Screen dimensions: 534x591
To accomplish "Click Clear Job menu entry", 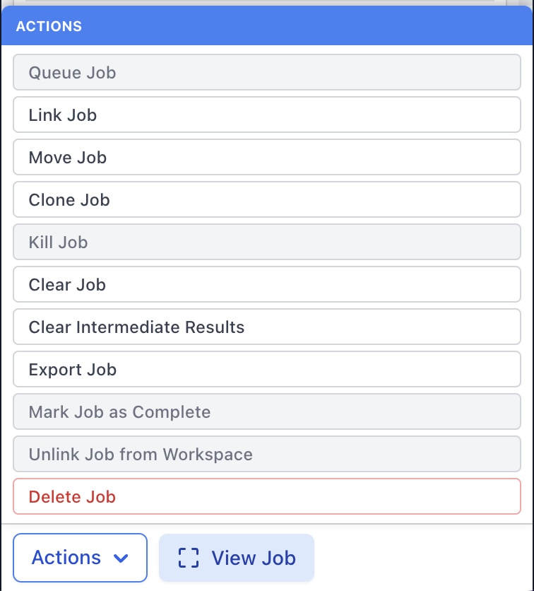I will 266,285.
